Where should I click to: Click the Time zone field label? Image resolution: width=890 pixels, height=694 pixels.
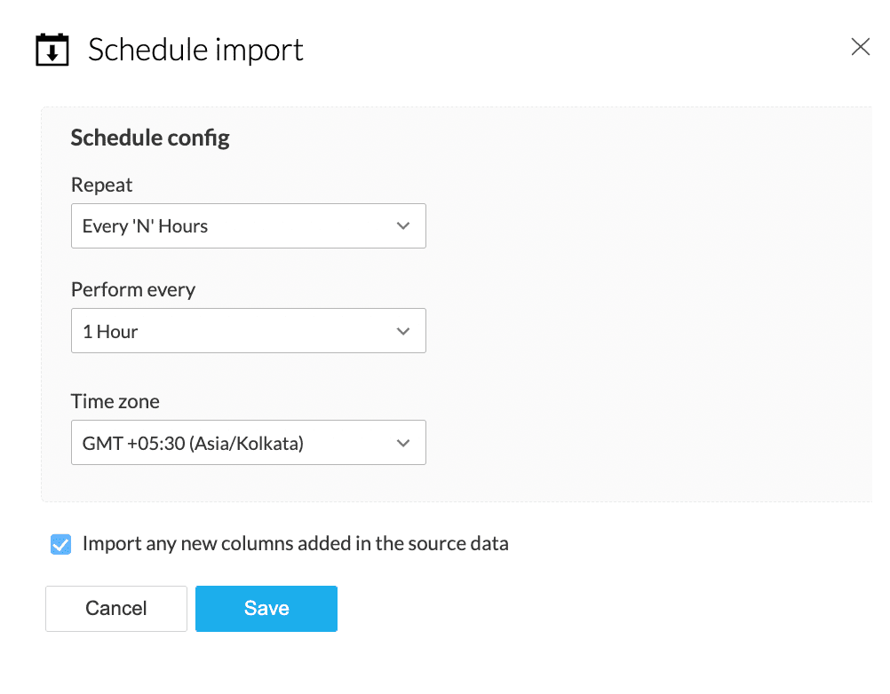pos(115,401)
